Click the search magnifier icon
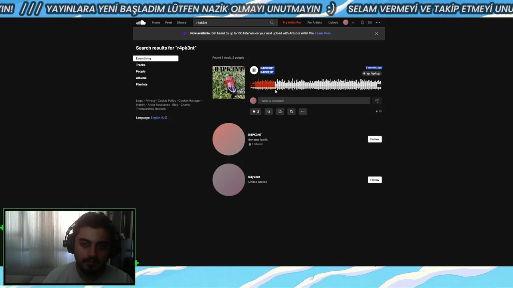This screenshot has width=513, height=288. [x=272, y=22]
